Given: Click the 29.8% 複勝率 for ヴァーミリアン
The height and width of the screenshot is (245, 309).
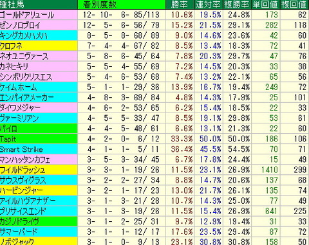Looking at the screenshot, I should click(x=239, y=118).
